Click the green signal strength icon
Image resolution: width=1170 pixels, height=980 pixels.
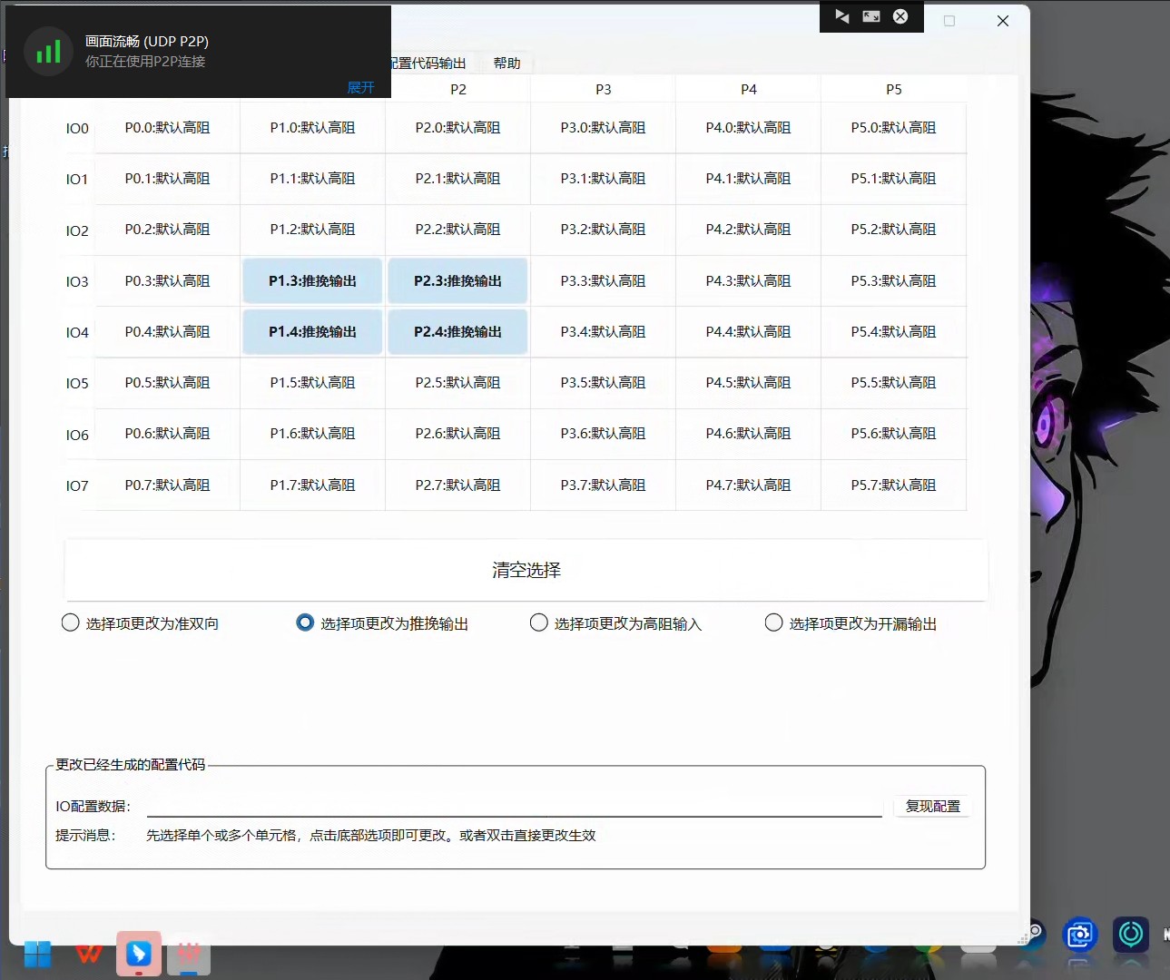49,52
